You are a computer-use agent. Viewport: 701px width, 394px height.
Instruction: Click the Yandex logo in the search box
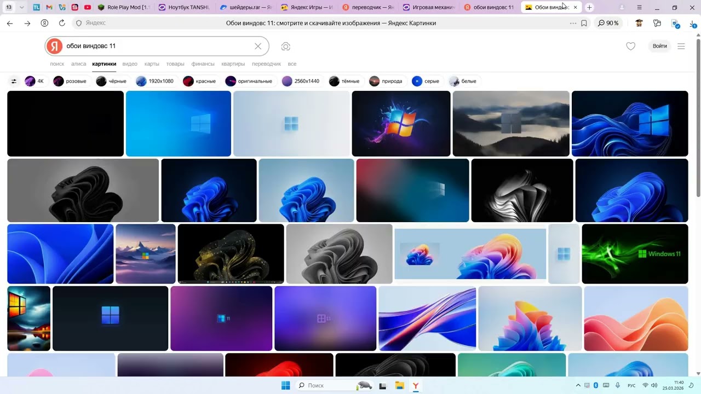click(54, 47)
